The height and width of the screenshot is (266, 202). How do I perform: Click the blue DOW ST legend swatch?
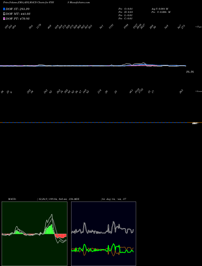(x=4, y=9)
